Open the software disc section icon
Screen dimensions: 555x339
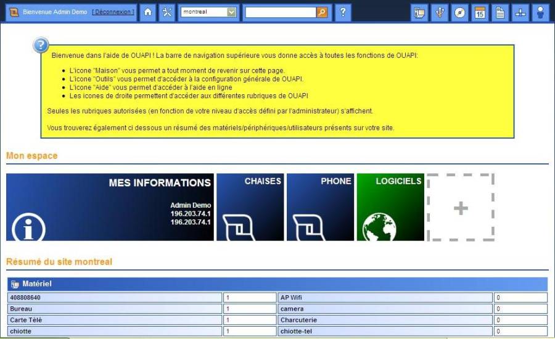459,13
